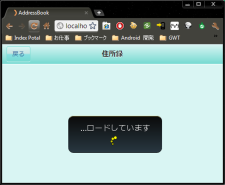225x185 pixels.
Task: Click the 戻る back button
Action: coord(18,54)
